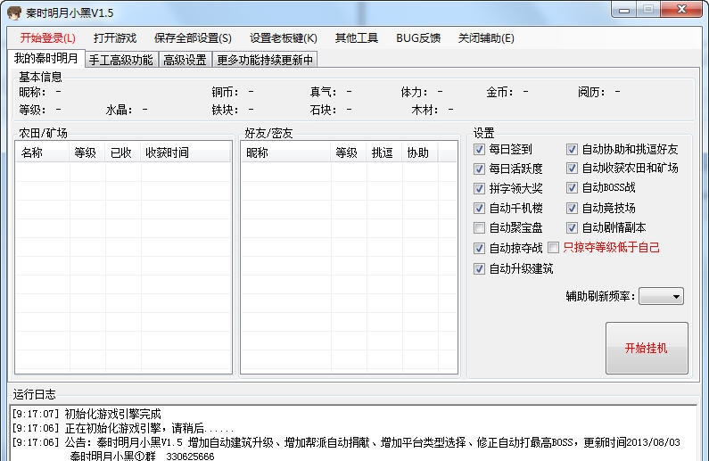This screenshot has height=461, width=709.
Task: Switch to 我的秦时明月 tab
Action: 46,58
